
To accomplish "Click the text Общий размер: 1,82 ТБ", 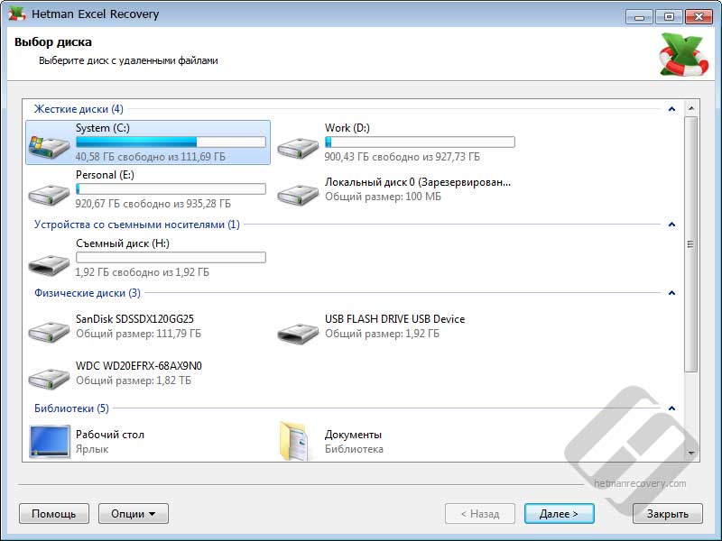I will (134, 381).
